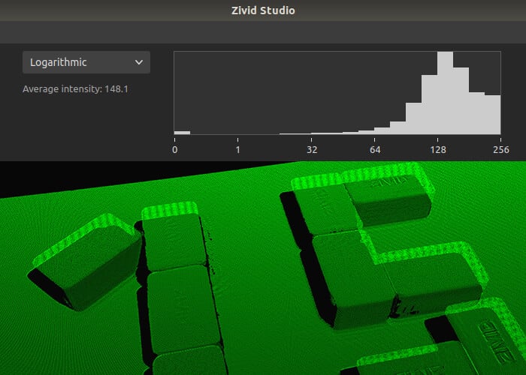
Task: Click the small histogram bar at zero intensity
Action: (182, 133)
